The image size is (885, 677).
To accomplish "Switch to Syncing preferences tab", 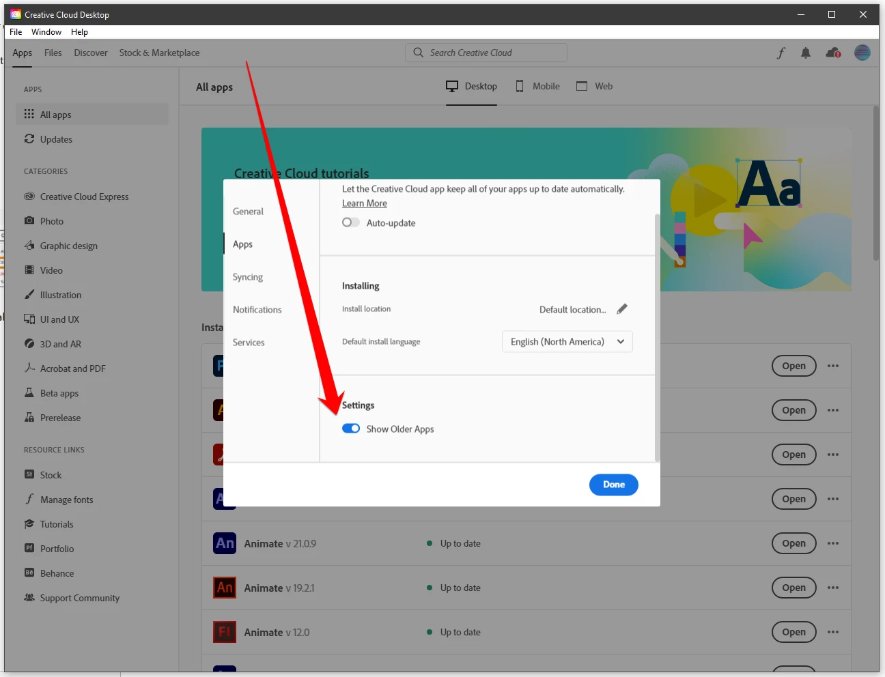I will tap(248, 277).
